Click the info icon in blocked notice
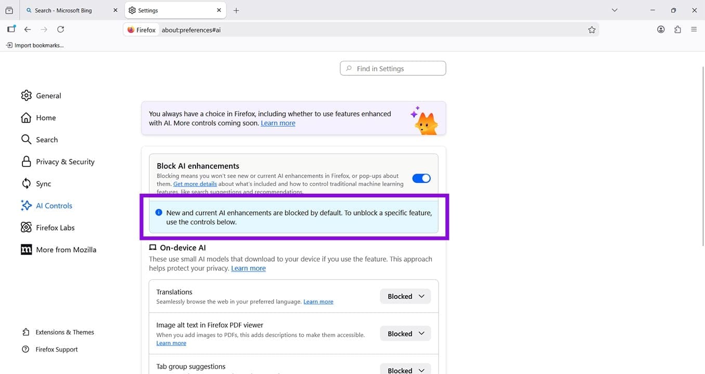This screenshot has height=374, width=705. (x=159, y=212)
